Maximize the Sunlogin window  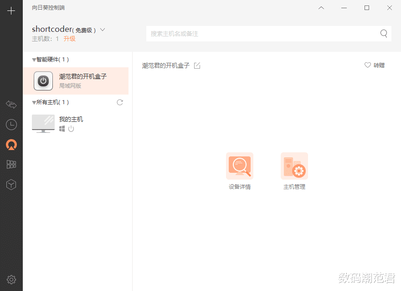(x=367, y=8)
